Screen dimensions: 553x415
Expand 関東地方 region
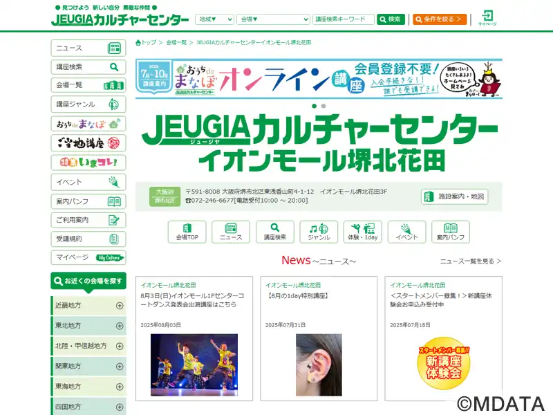[x=88, y=367]
